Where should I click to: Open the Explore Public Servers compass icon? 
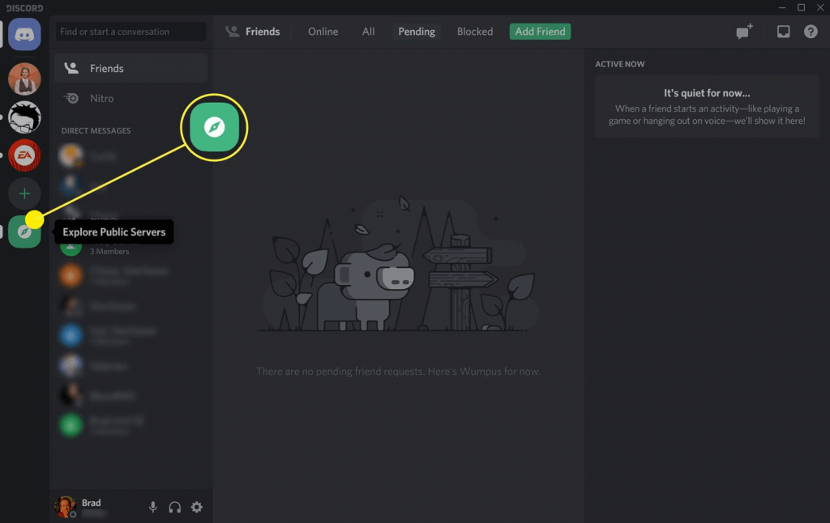pyautogui.click(x=24, y=232)
